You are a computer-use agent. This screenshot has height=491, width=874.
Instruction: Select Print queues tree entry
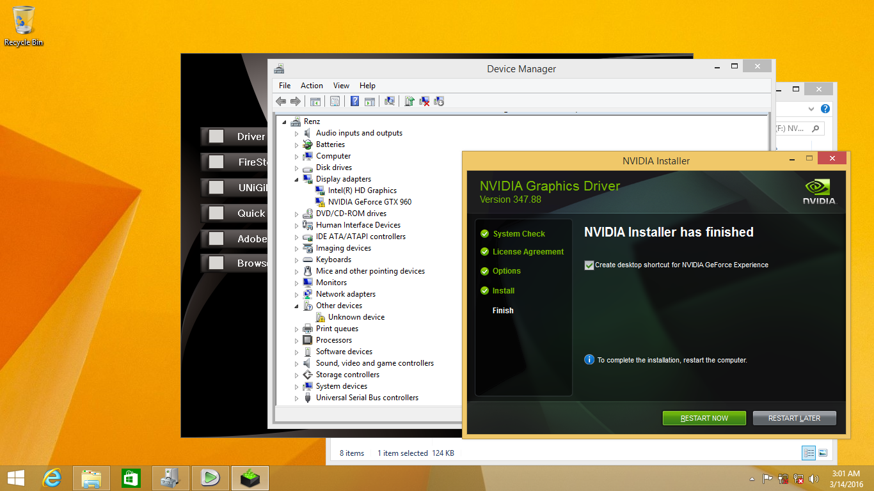(x=337, y=329)
